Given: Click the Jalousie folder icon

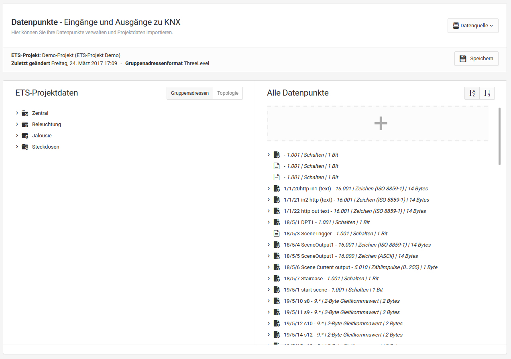Looking at the screenshot, I should 25,136.
